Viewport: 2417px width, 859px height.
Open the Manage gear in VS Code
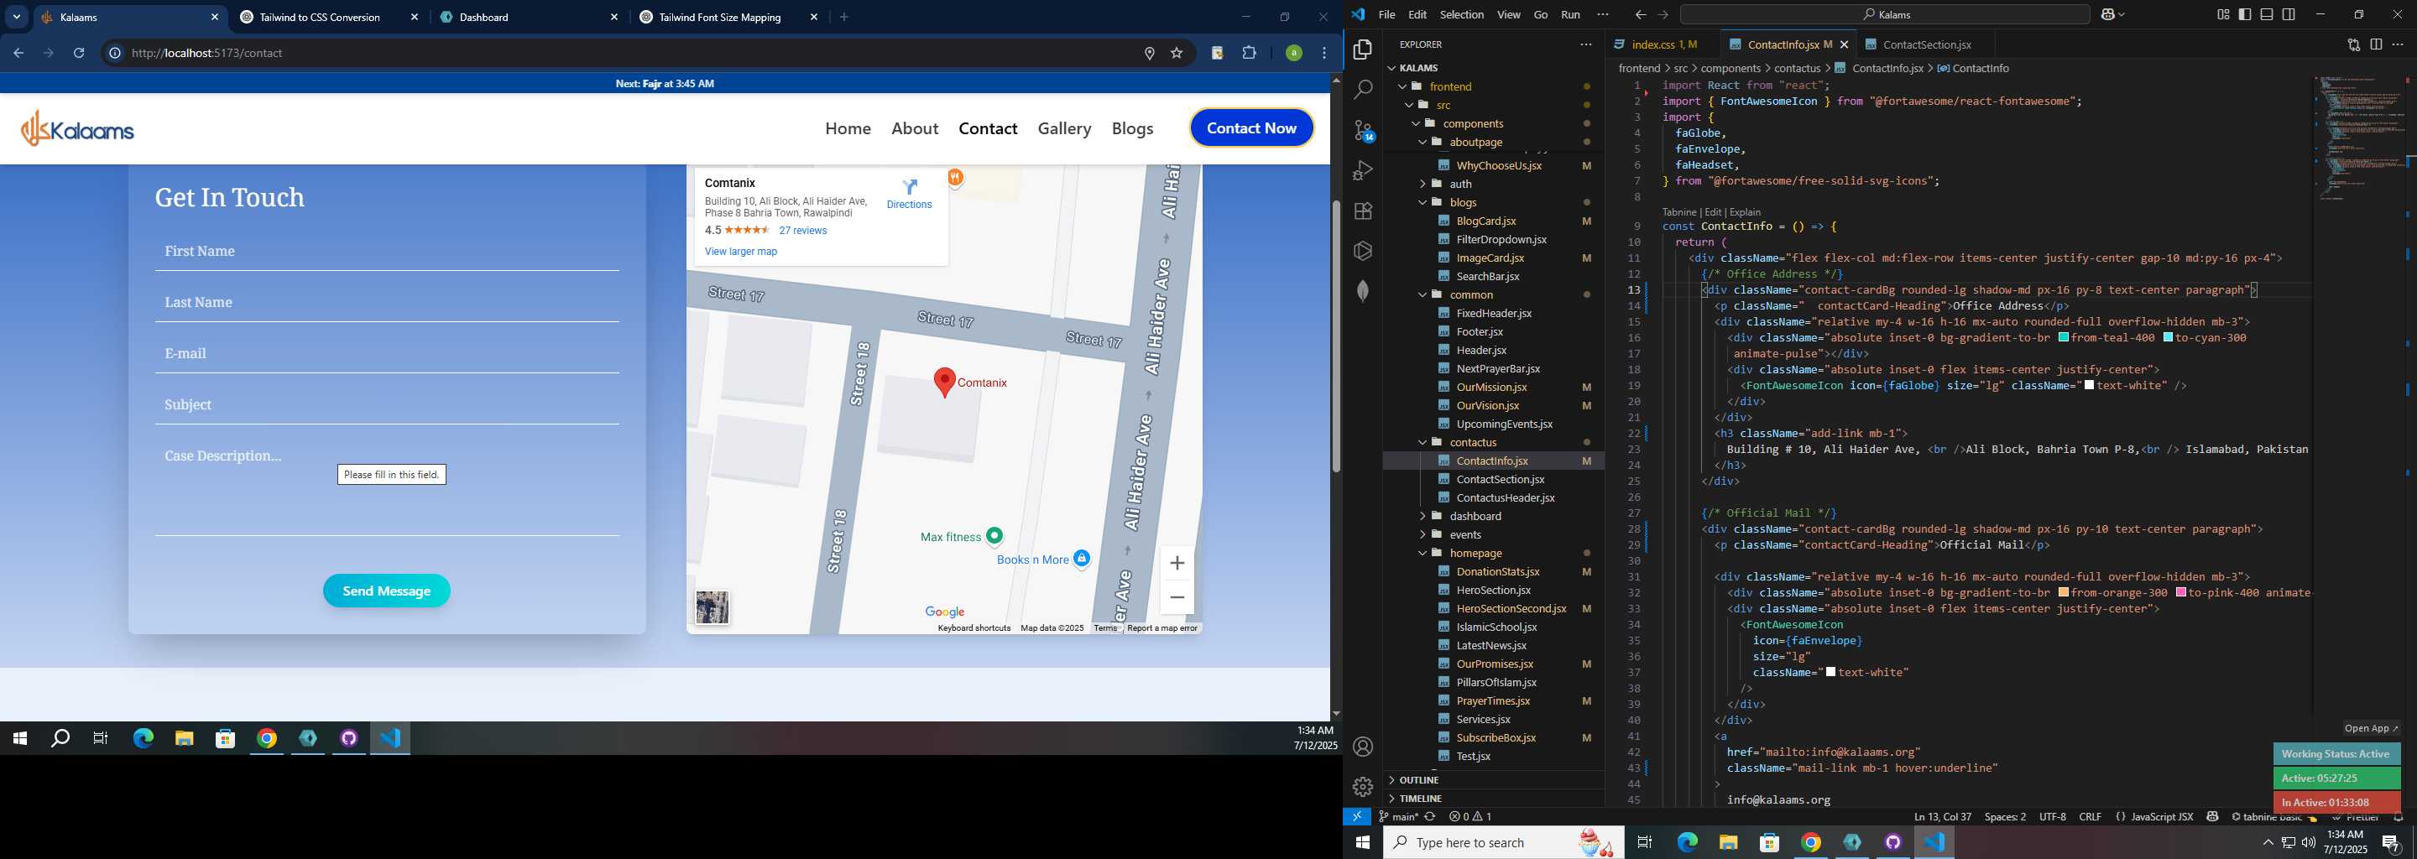click(1362, 787)
